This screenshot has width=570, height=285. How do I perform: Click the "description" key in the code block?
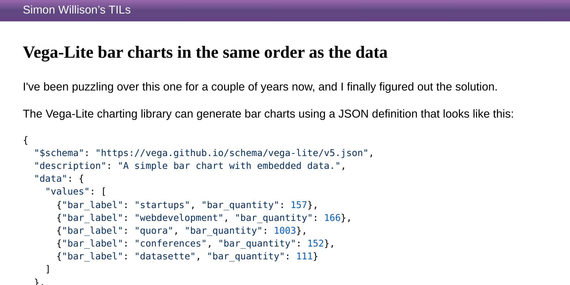point(71,166)
